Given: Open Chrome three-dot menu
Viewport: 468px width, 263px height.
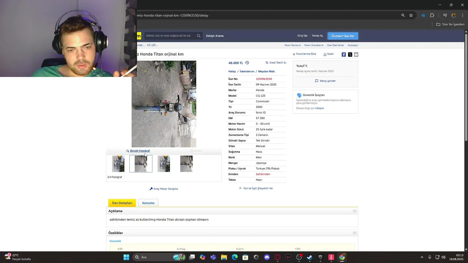Looking at the screenshot, I should coord(463,15).
